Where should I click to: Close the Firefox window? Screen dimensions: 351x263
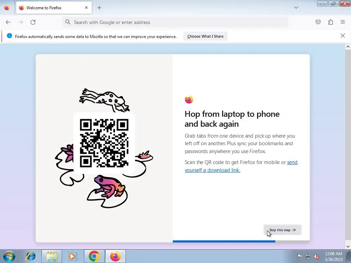(345, 3)
